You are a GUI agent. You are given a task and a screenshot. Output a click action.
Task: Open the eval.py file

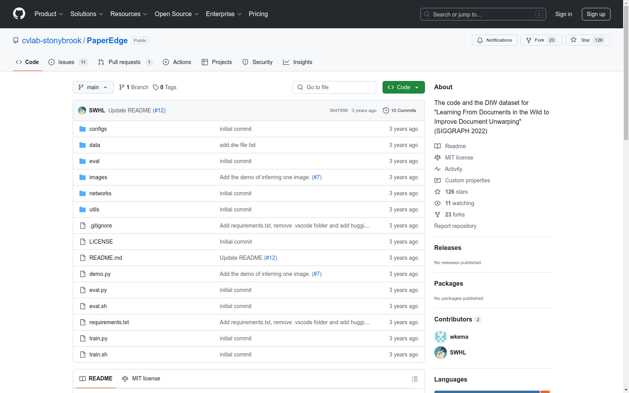(x=98, y=290)
